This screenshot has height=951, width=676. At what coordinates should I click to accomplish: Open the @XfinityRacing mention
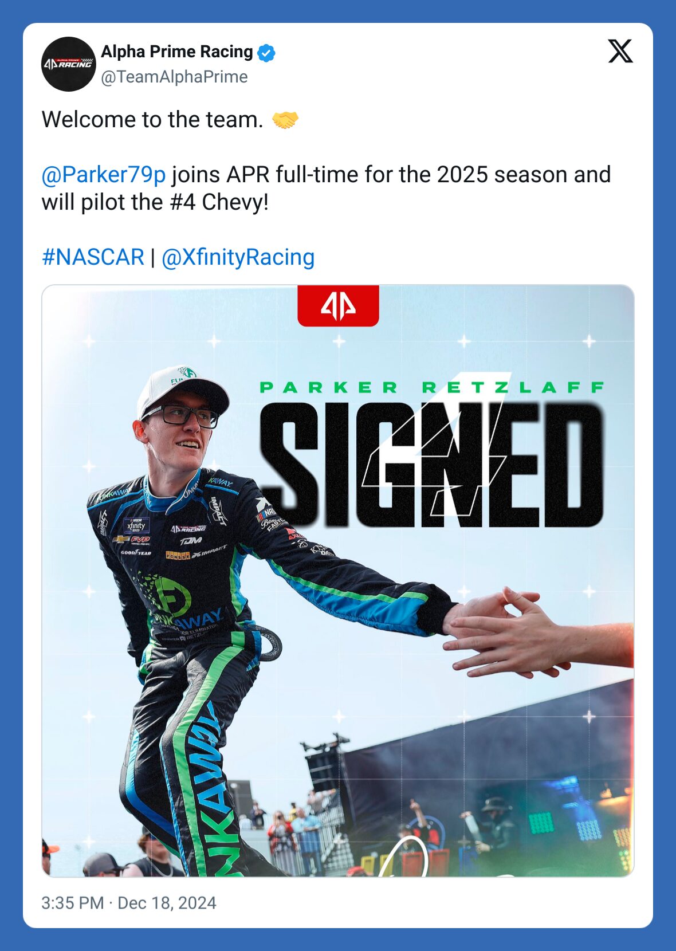[238, 257]
